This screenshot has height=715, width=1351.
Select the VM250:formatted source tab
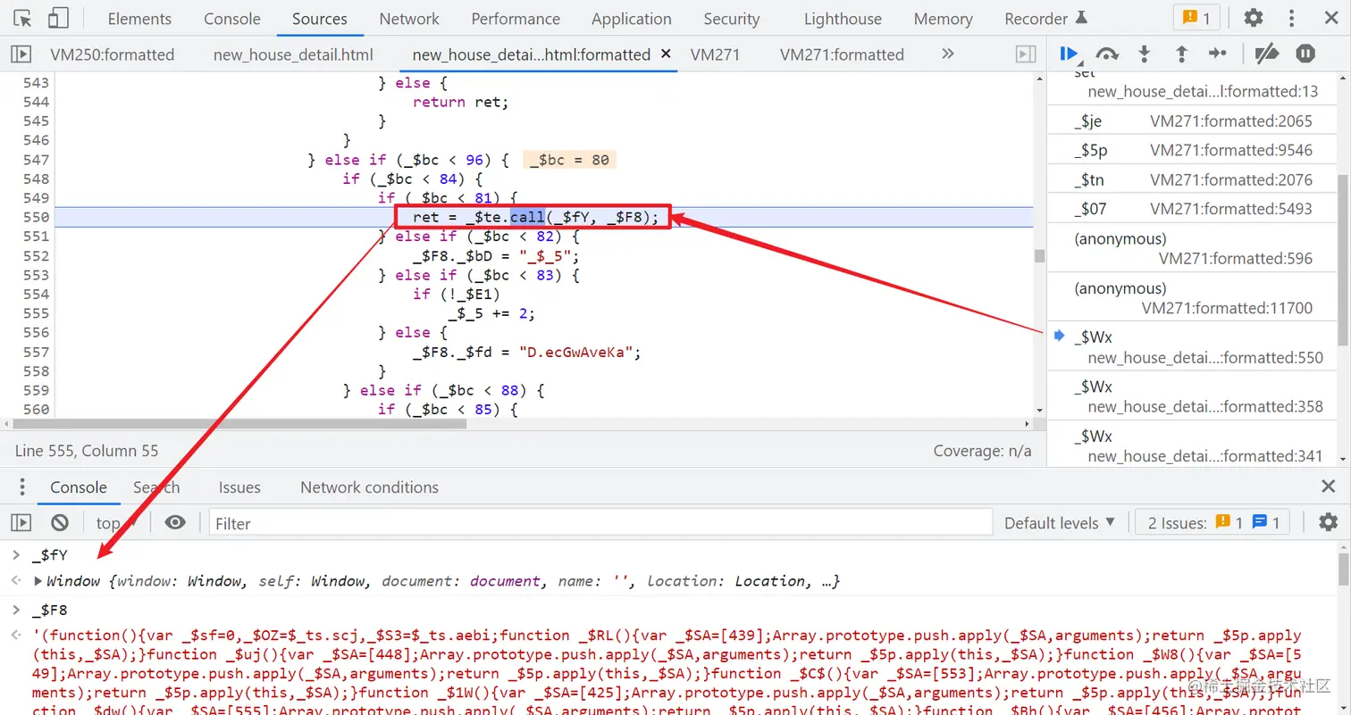tap(113, 54)
